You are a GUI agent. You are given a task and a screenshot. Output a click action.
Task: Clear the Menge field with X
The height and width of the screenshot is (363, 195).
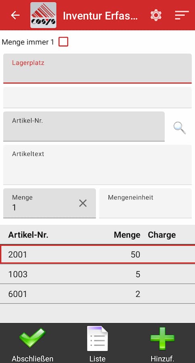point(83,203)
